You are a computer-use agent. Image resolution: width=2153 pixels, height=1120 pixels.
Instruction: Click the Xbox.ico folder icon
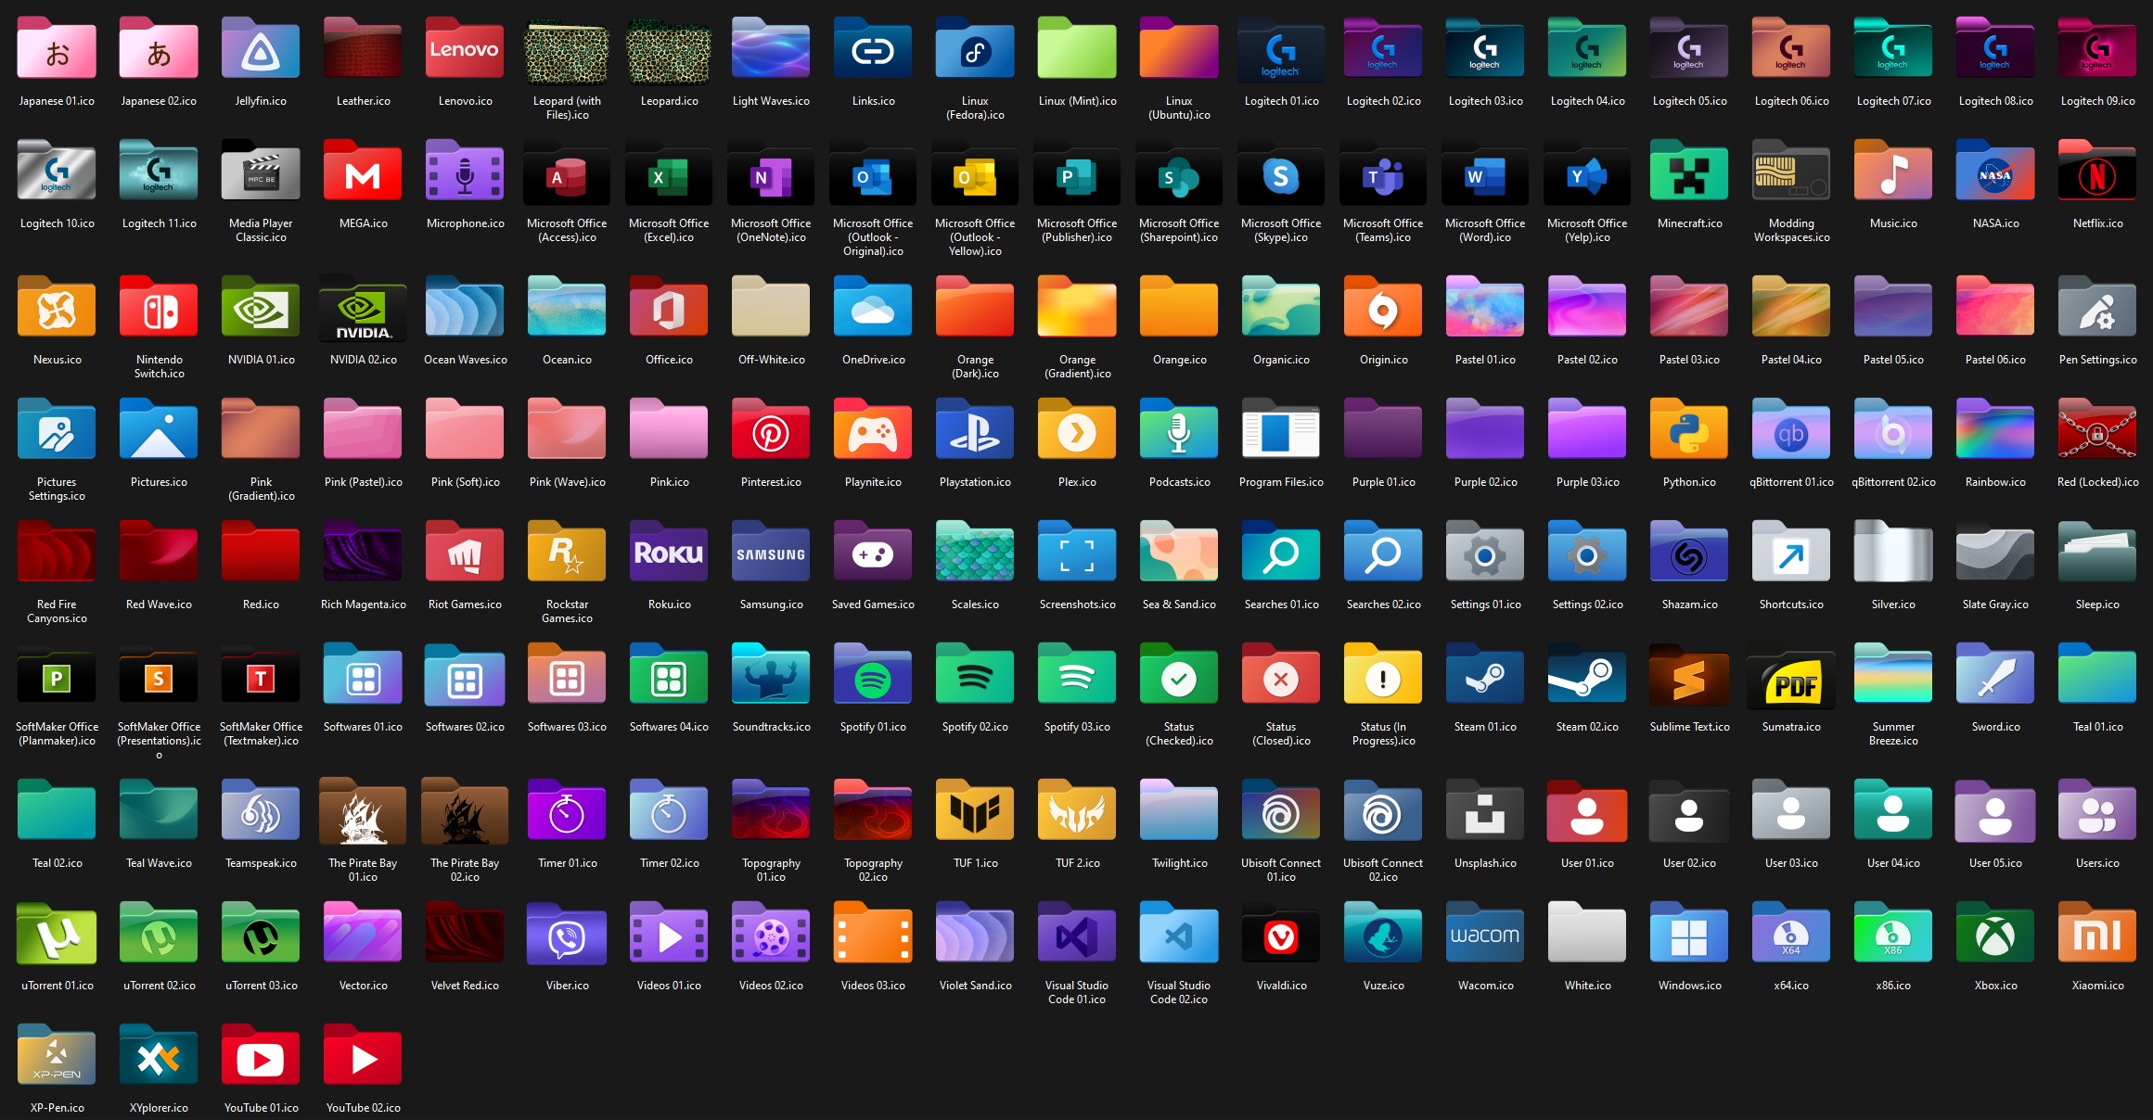1994,935
